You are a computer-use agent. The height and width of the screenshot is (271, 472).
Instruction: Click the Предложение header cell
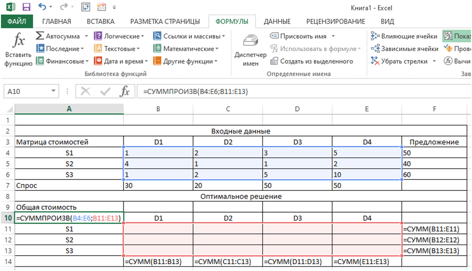tap(434, 142)
